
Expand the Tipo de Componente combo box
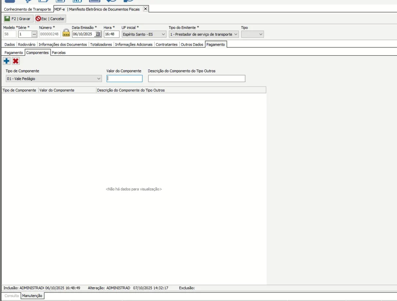[99, 79]
